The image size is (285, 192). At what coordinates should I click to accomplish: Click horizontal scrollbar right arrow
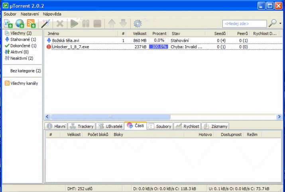pos(279,116)
